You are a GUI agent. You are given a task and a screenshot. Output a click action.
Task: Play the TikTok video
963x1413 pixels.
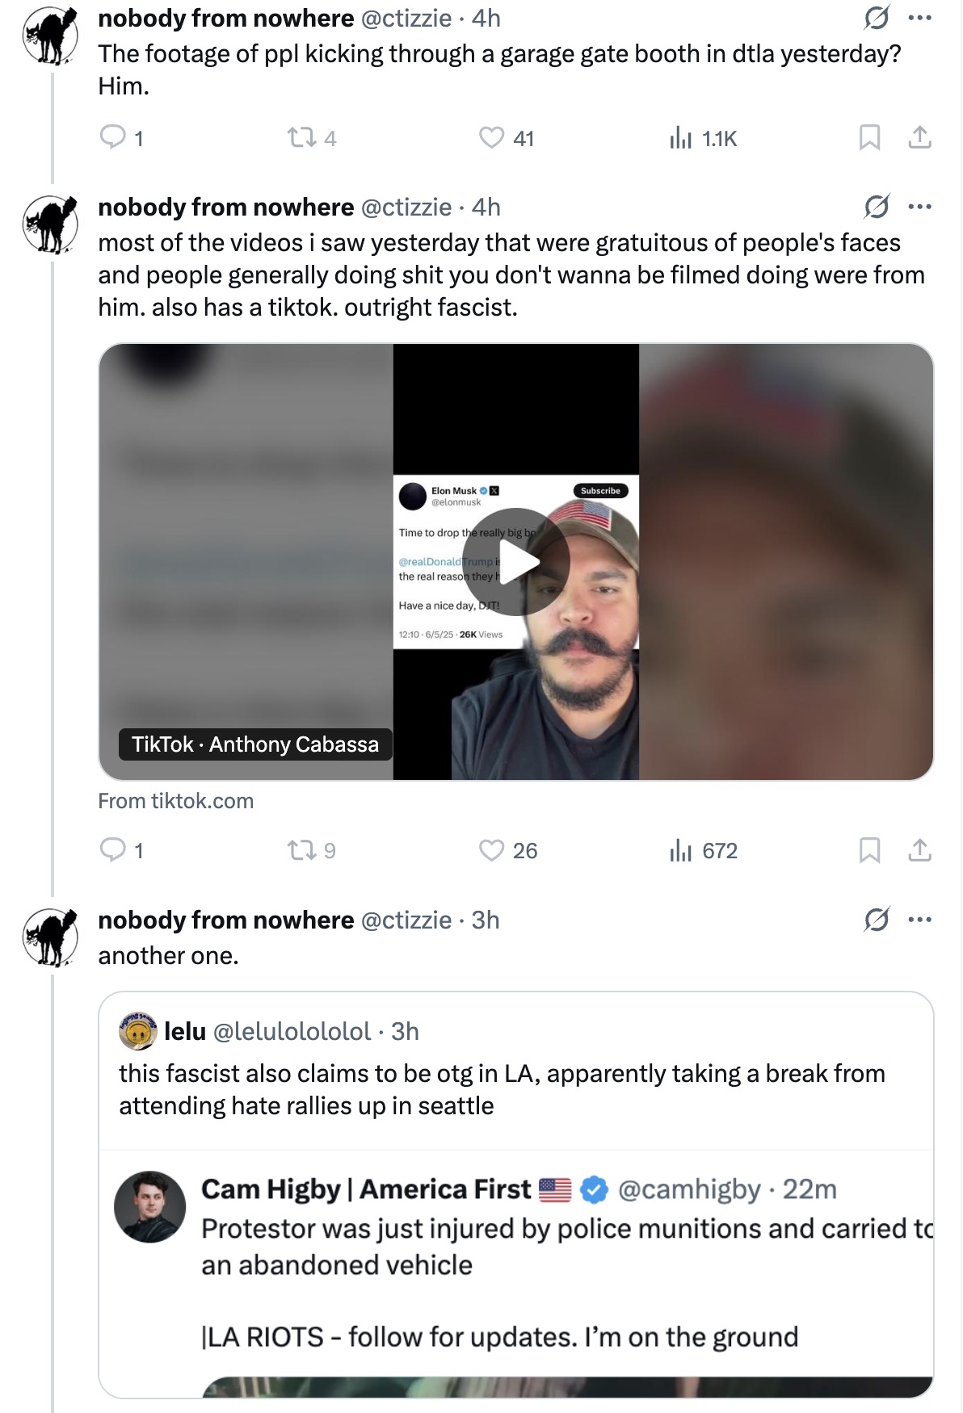click(516, 562)
